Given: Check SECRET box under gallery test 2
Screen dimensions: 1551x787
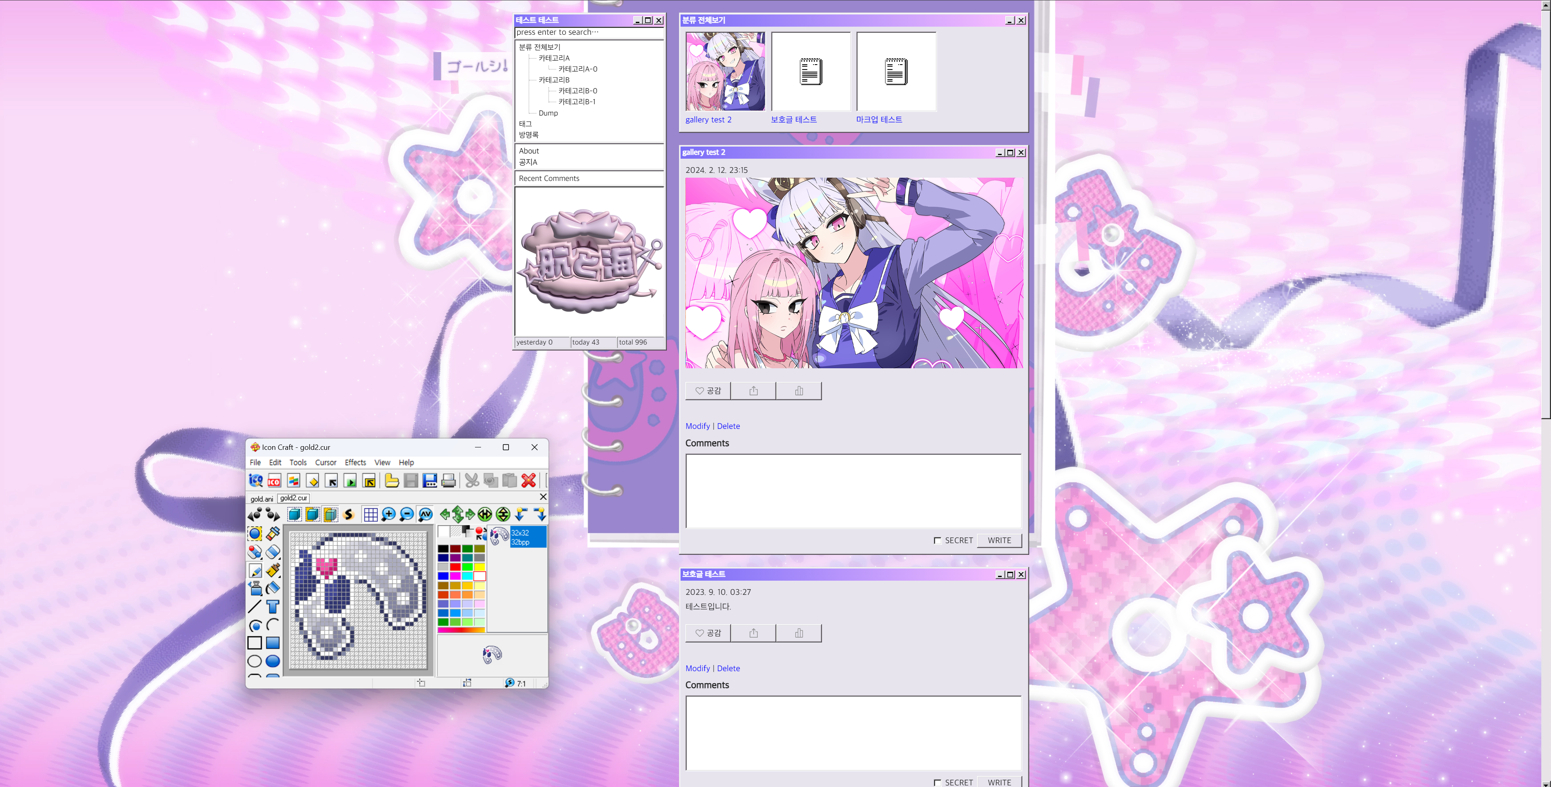Looking at the screenshot, I should pos(937,541).
